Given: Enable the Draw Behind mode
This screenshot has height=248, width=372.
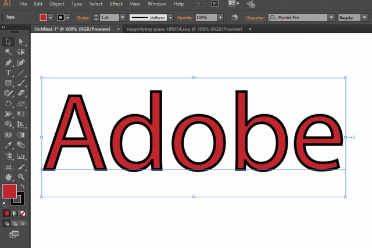Looking at the screenshot, I should [14, 223].
